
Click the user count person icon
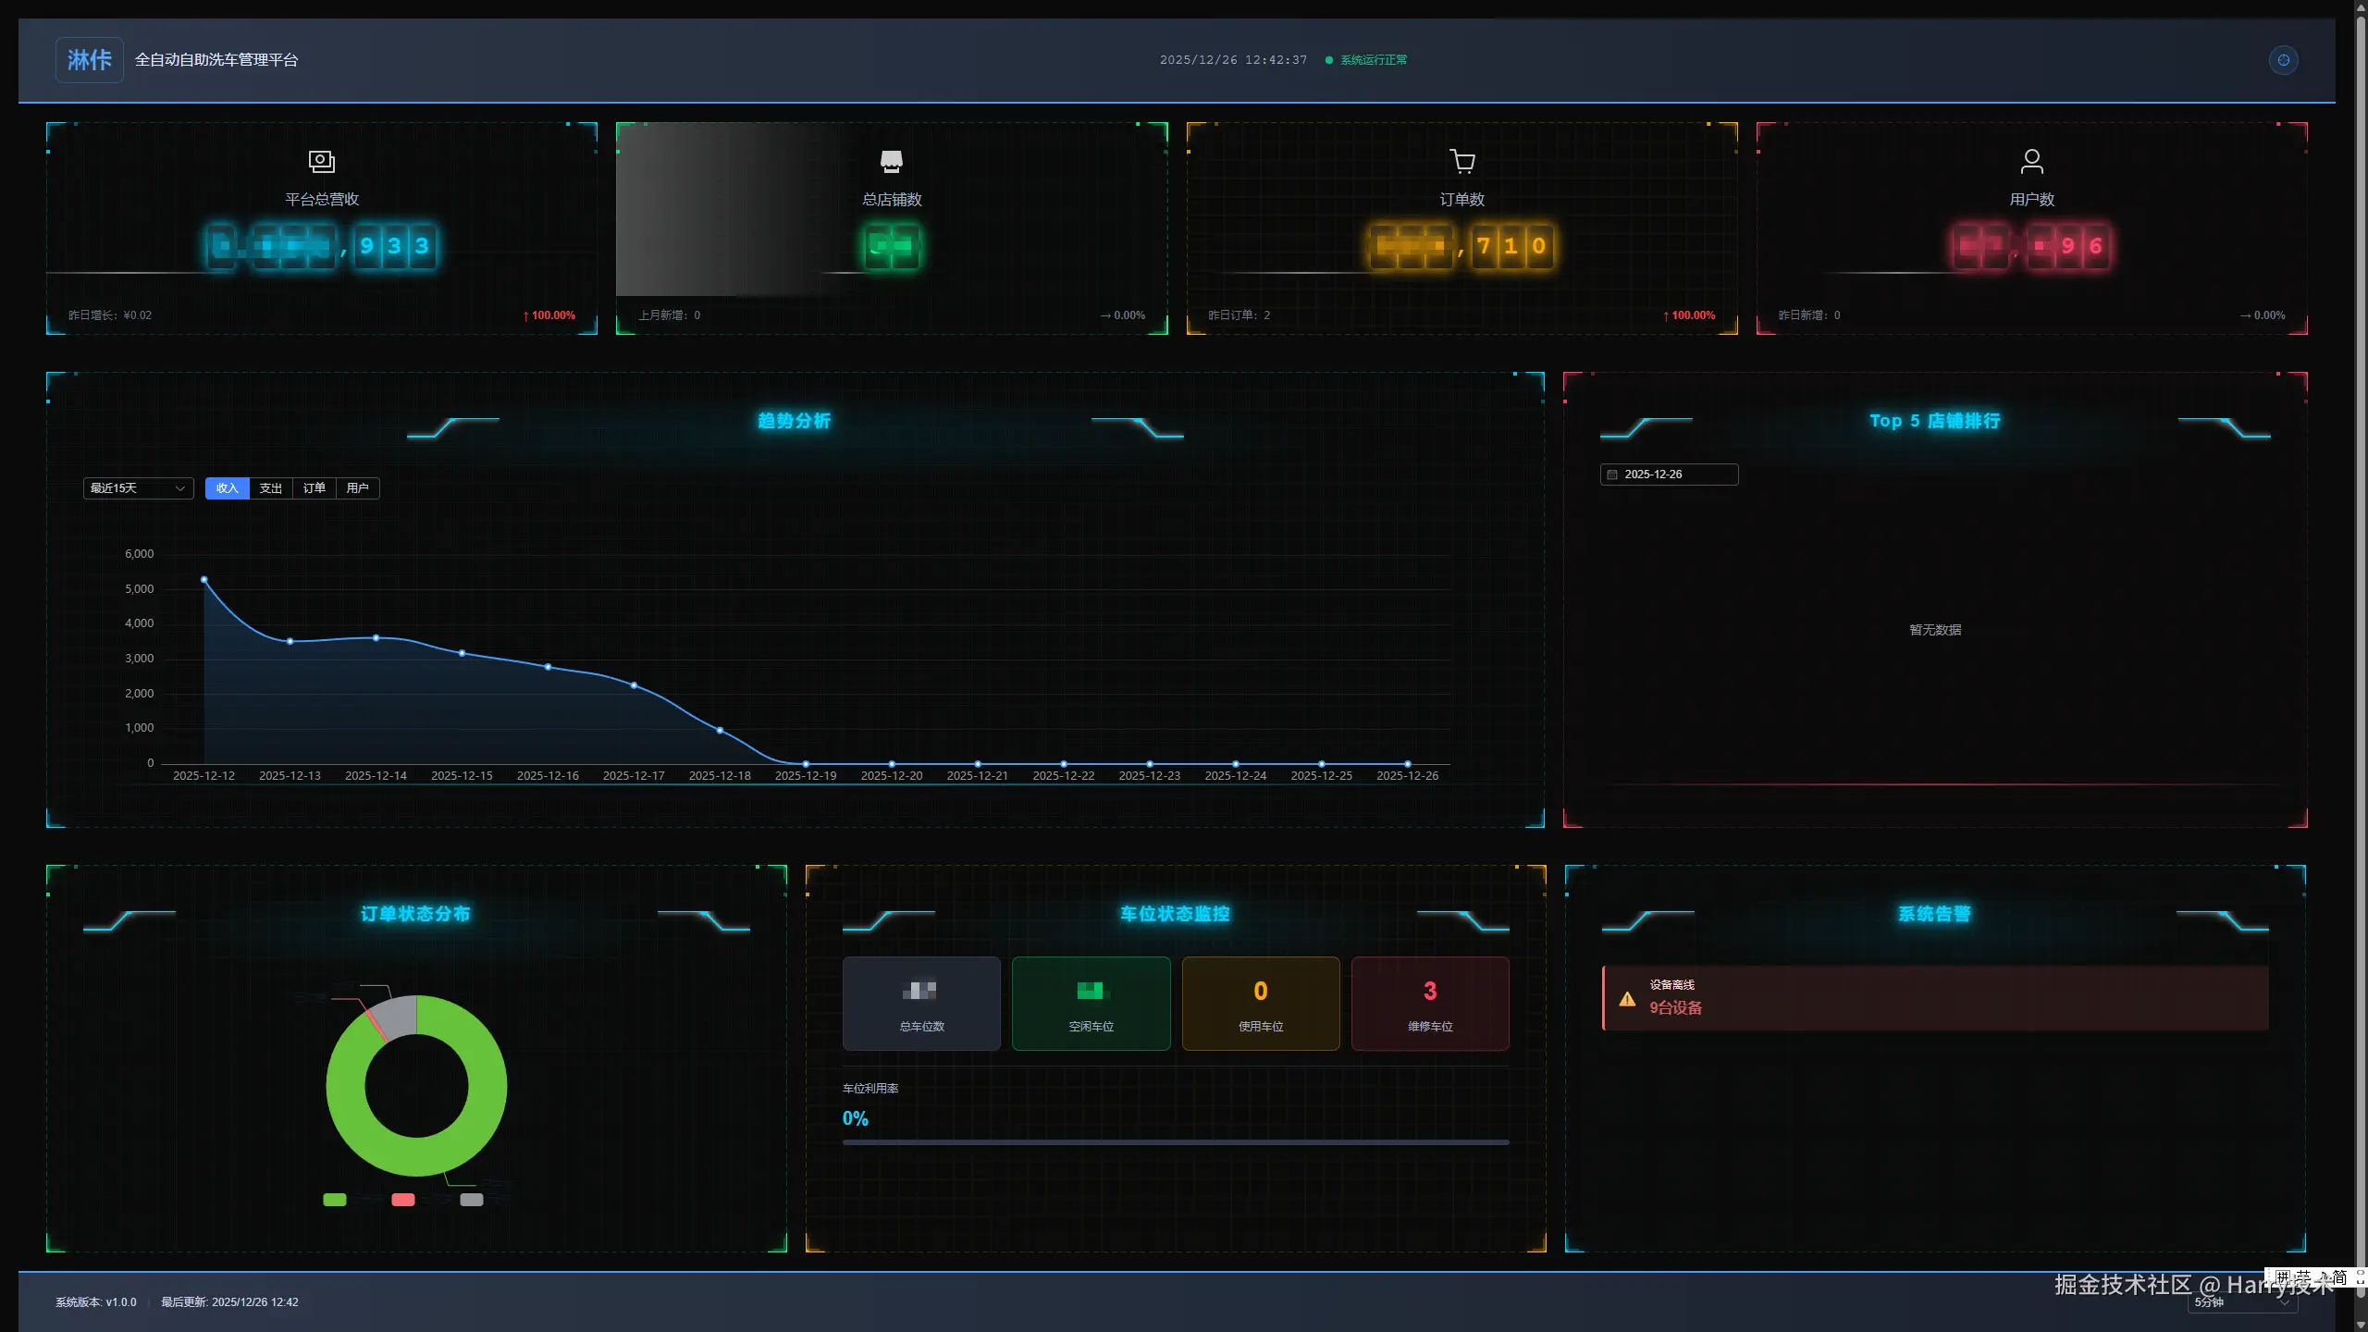point(2031,162)
